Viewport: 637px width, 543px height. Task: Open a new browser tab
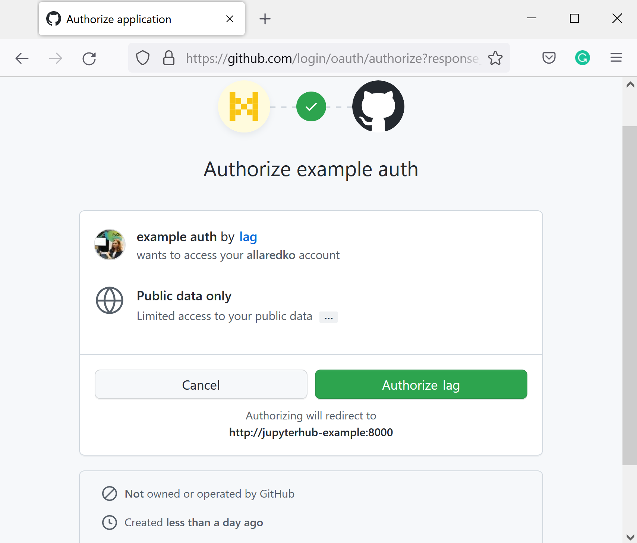pos(265,19)
